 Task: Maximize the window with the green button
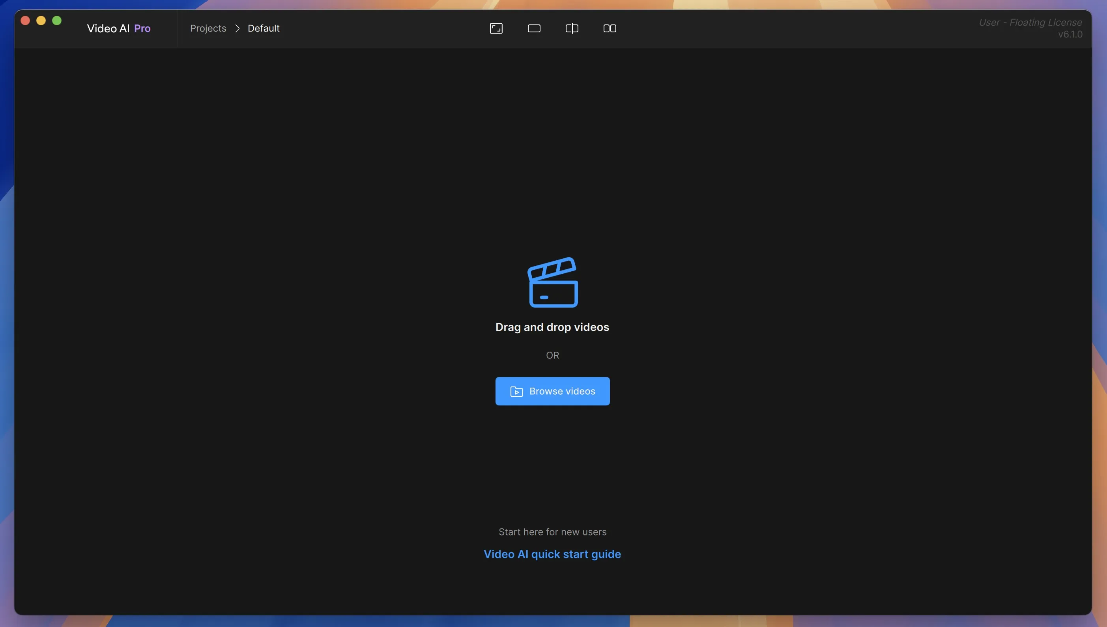point(57,21)
